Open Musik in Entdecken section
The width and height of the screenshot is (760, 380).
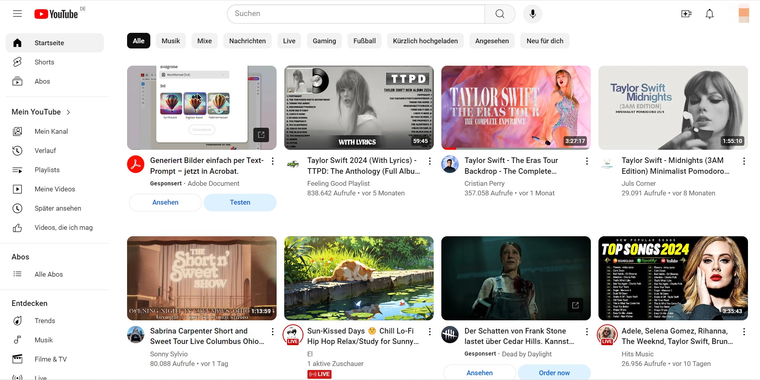click(55, 340)
